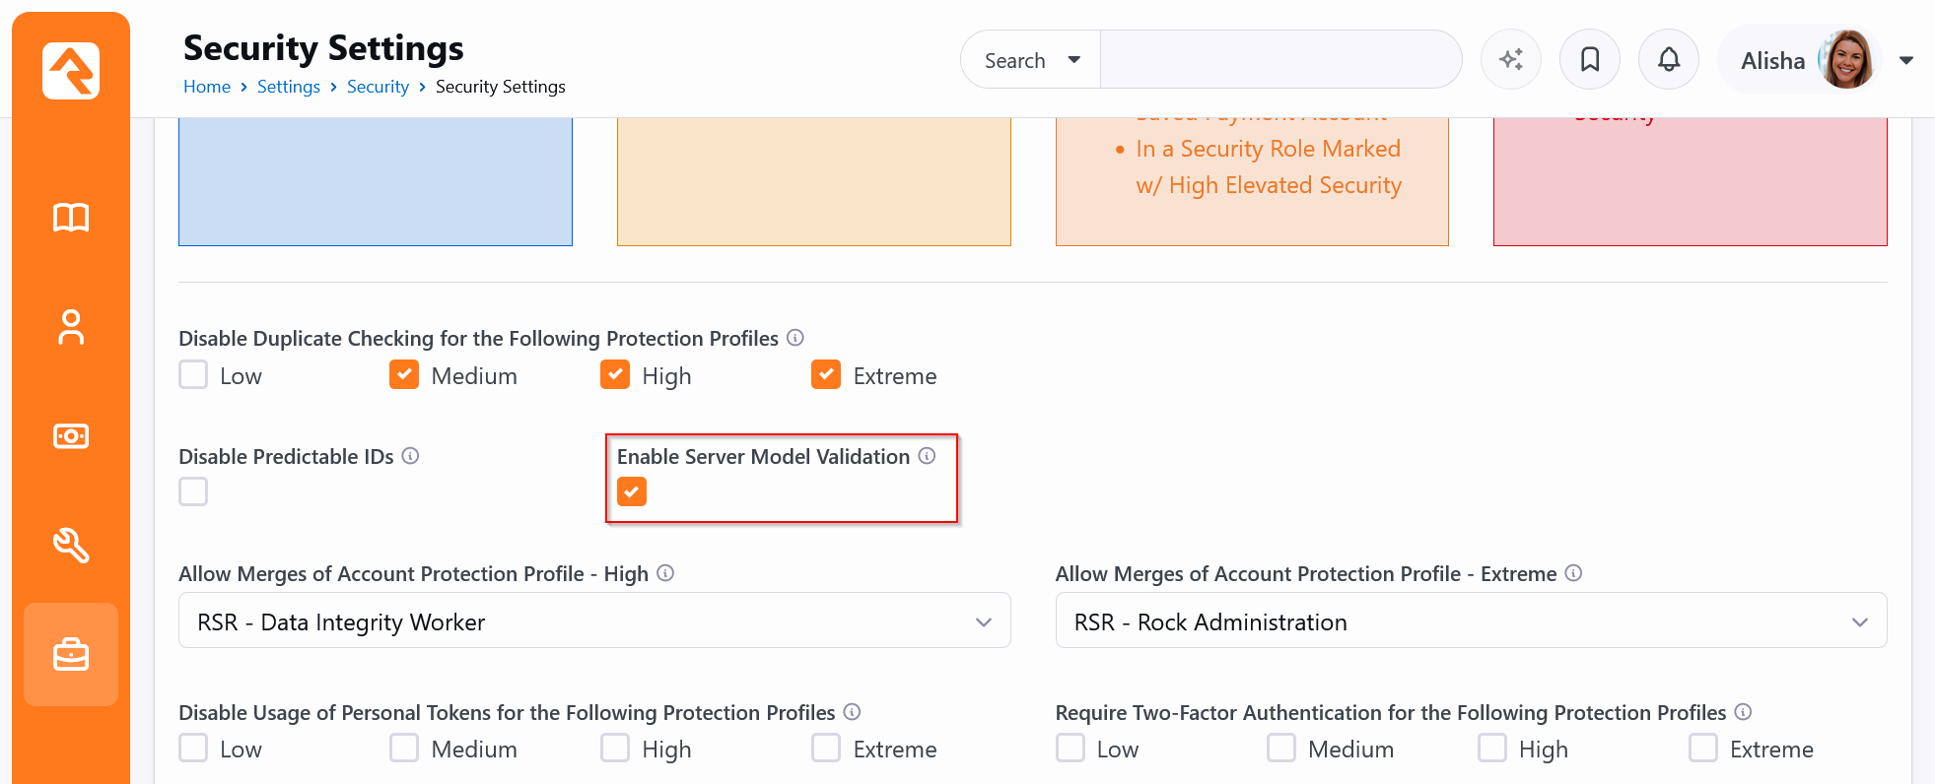Click the blue protection profile card
Viewport: 1935px width, 784px height.
click(376, 181)
